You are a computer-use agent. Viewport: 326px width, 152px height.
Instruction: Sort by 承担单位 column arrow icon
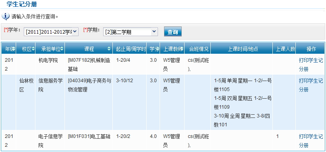(x=62, y=49)
